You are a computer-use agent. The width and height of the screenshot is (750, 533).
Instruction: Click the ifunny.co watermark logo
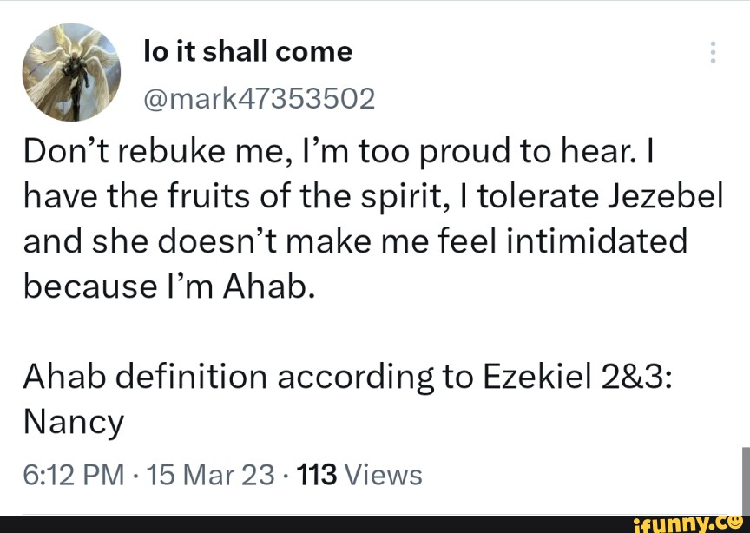(690, 523)
